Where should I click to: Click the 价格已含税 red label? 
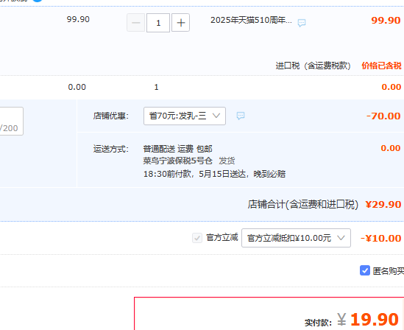(381, 66)
